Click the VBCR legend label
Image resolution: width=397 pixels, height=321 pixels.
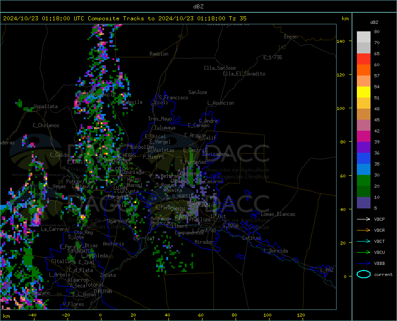(x=379, y=230)
